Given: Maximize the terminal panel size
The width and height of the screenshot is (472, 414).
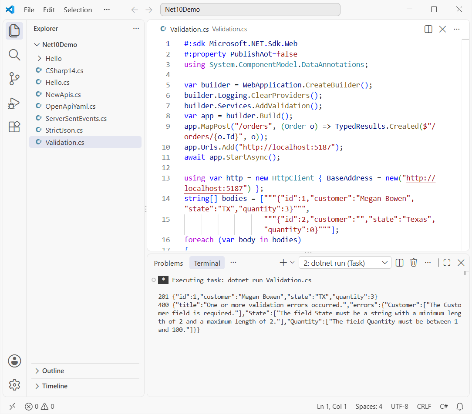Looking at the screenshot, I should click(447, 263).
